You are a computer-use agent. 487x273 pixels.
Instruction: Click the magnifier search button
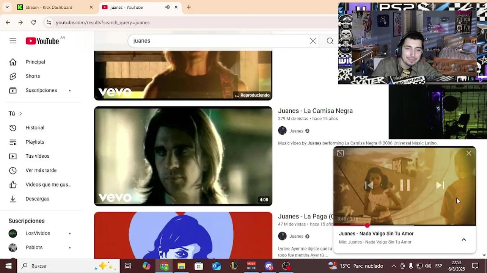[x=330, y=41]
